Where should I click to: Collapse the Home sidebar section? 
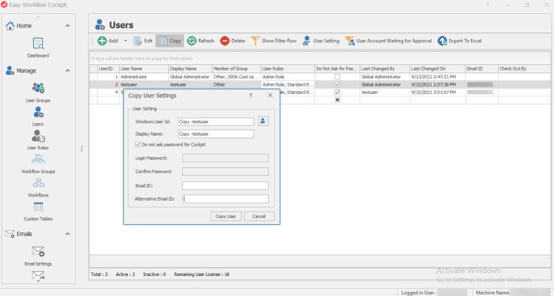coord(67,26)
